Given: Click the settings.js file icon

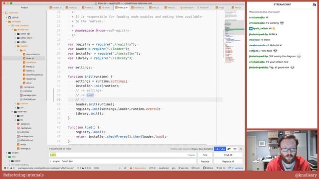Looking at the screenshot, I should click(18, 149).
